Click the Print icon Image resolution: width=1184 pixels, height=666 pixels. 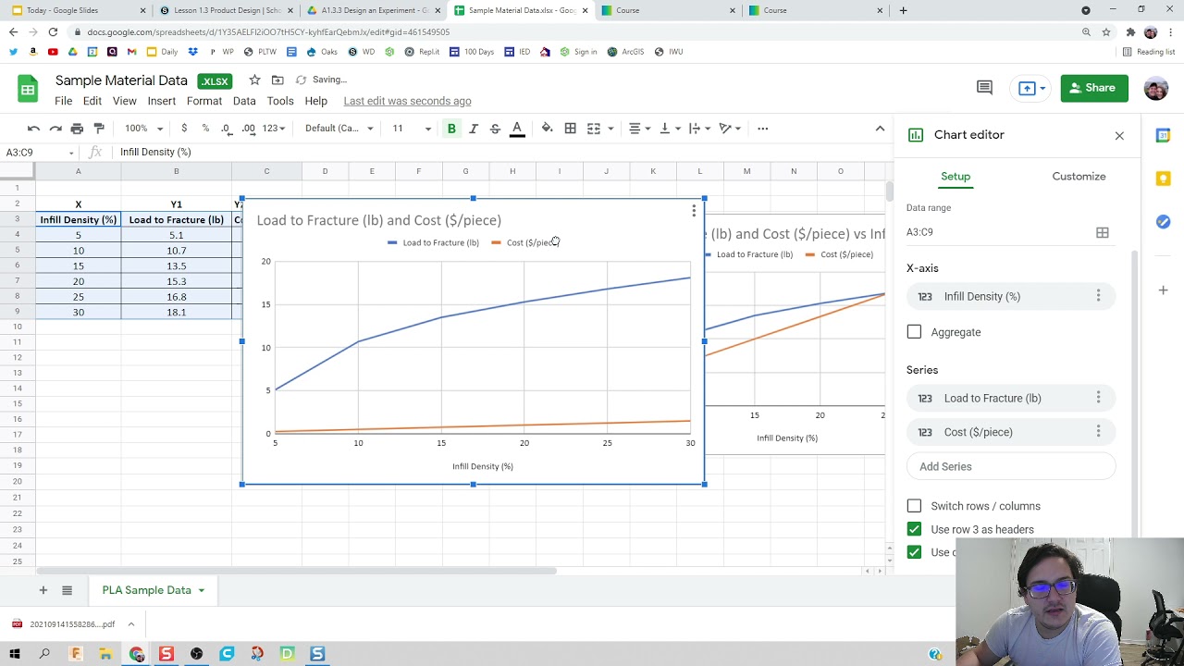click(x=77, y=129)
